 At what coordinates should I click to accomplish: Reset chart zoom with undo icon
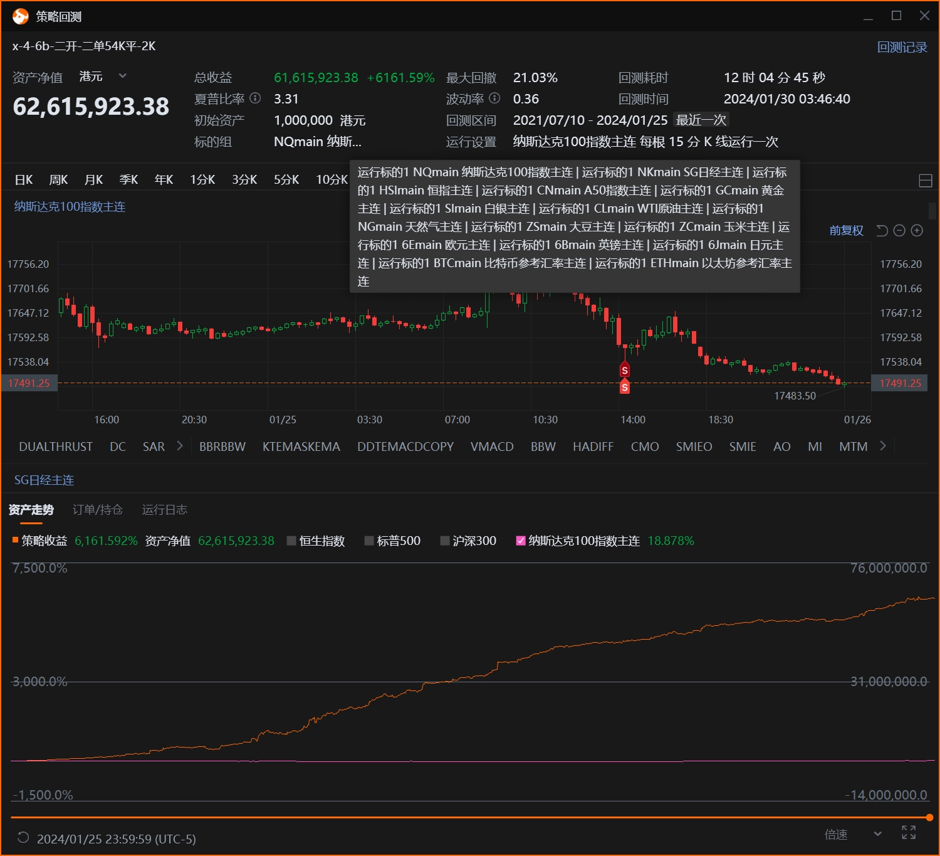[x=882, y=231]
